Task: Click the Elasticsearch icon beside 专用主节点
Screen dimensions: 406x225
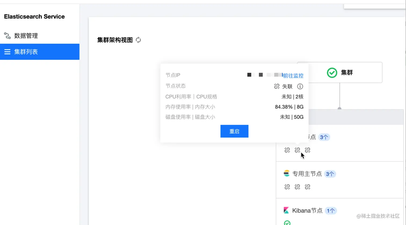Action: pyautogui.click(x=287, y=174)
